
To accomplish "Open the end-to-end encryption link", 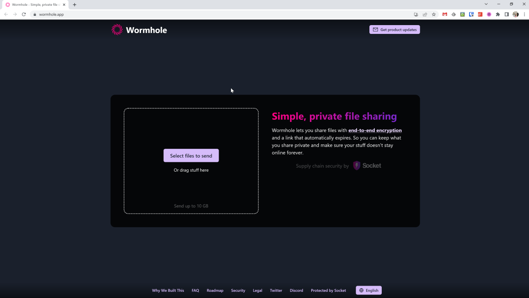I will pos(375,130).
